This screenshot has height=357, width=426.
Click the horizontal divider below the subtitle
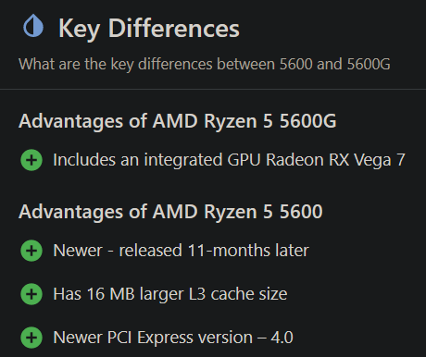[213, 90]
